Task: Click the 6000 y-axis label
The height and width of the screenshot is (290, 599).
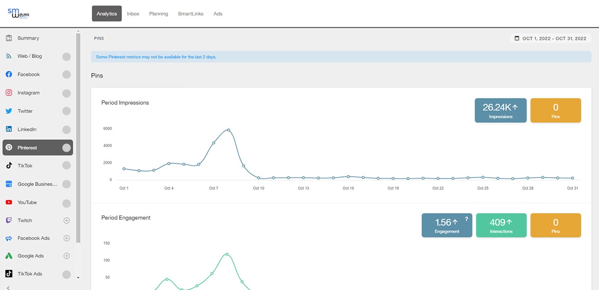Action: (x=107, y=128)
